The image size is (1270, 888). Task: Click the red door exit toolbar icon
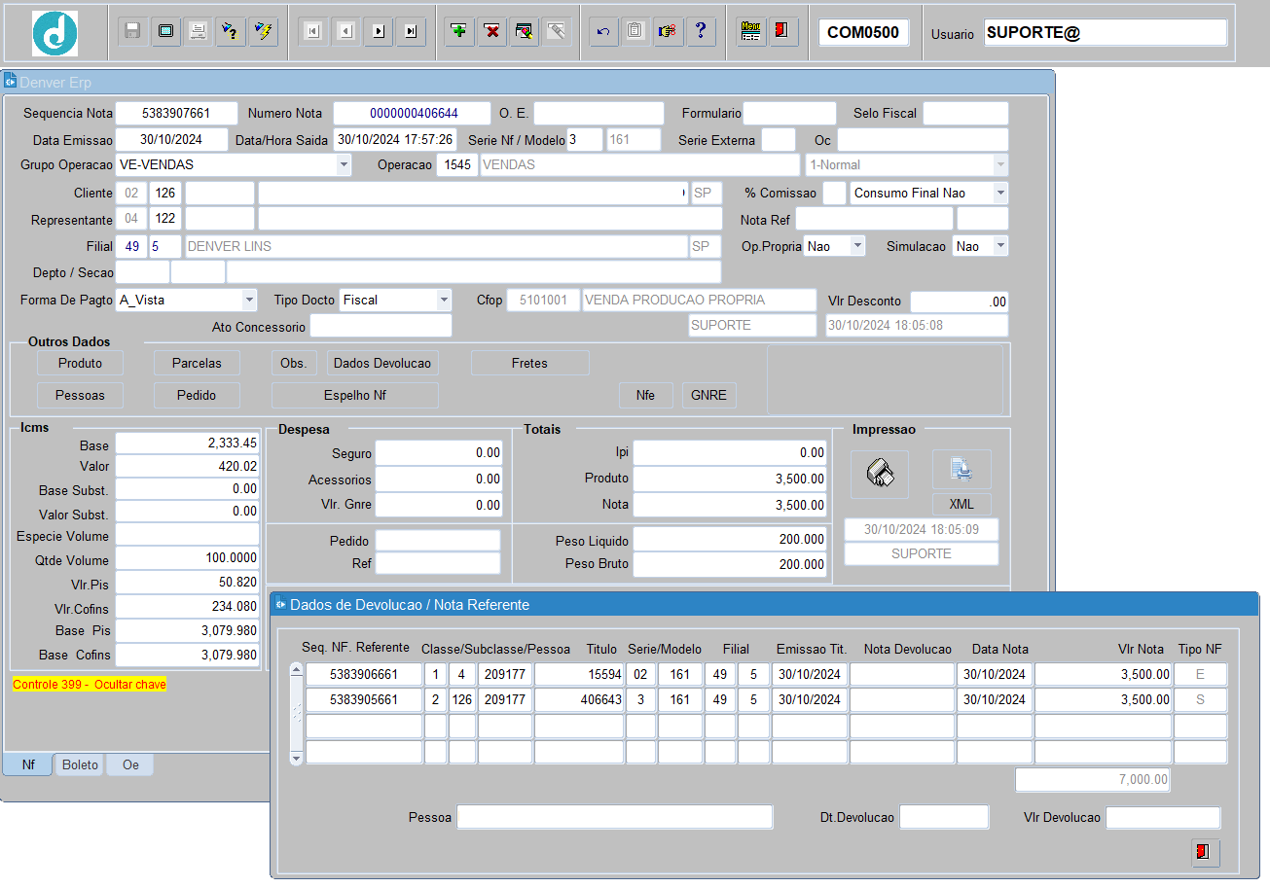pos(782,31)
